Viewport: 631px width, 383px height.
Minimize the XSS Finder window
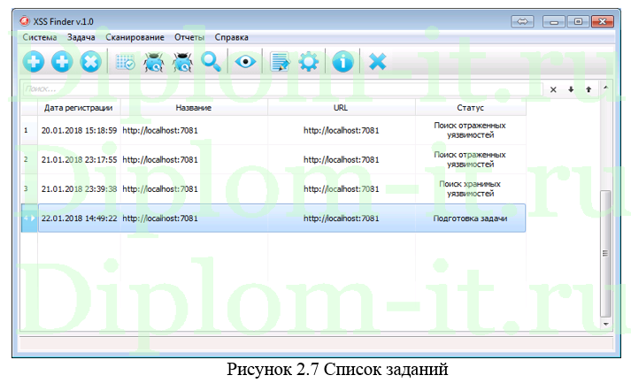click(x=554, y=21)
